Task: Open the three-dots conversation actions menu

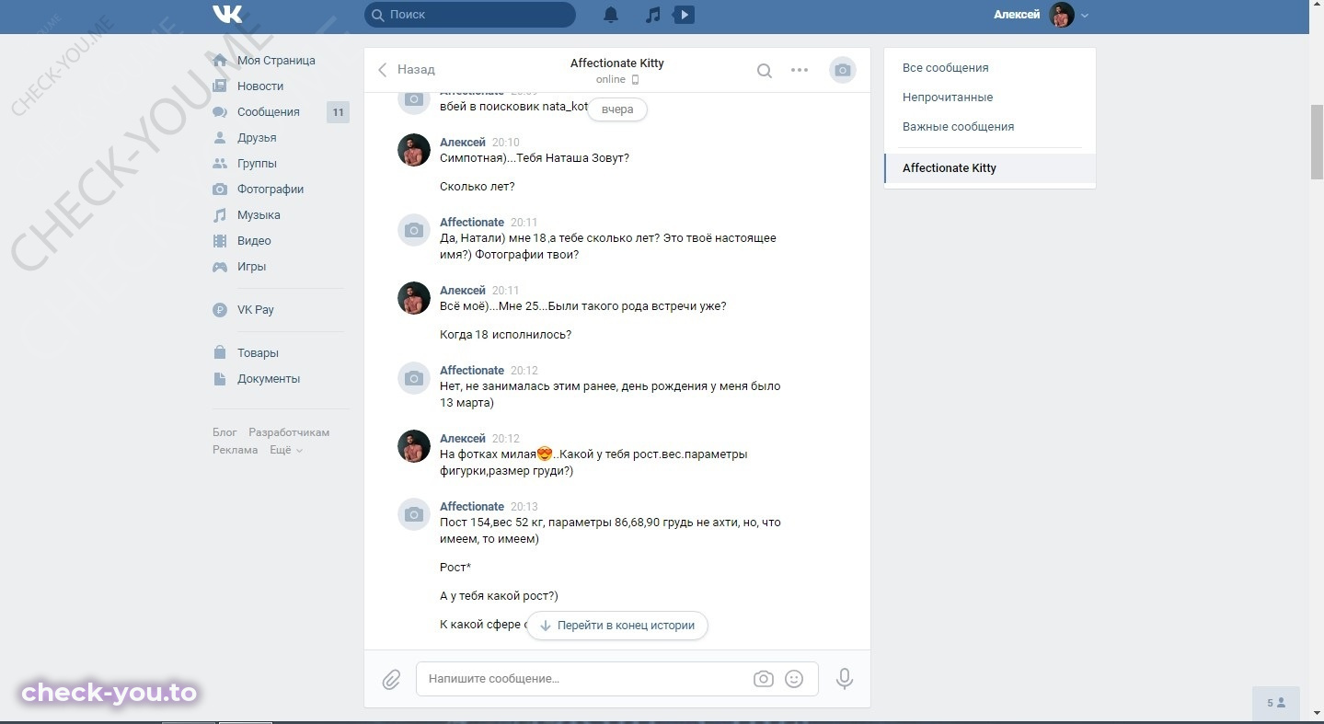Action: (x=800, y=70)
